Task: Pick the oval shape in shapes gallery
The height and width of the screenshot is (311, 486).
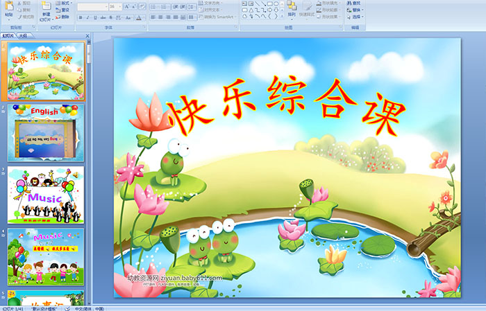Action: click(276, 3)
